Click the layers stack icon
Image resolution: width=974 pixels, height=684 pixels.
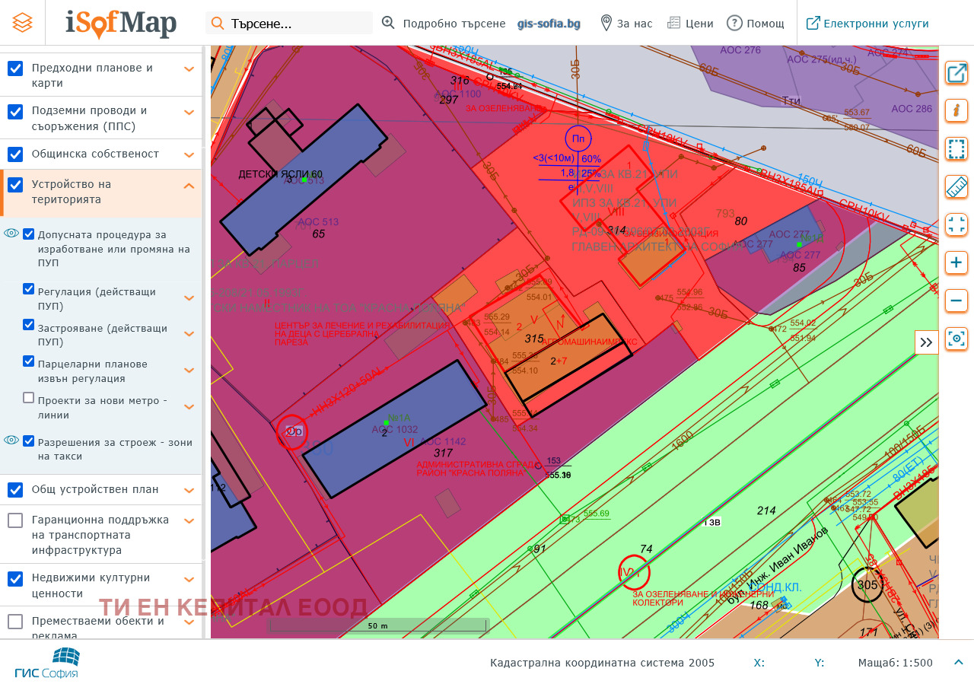tap(23, 23)
